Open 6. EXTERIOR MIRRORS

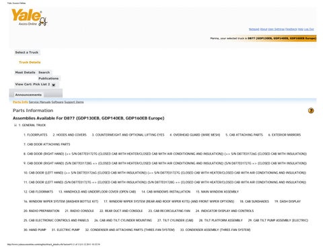pos(285,135)
